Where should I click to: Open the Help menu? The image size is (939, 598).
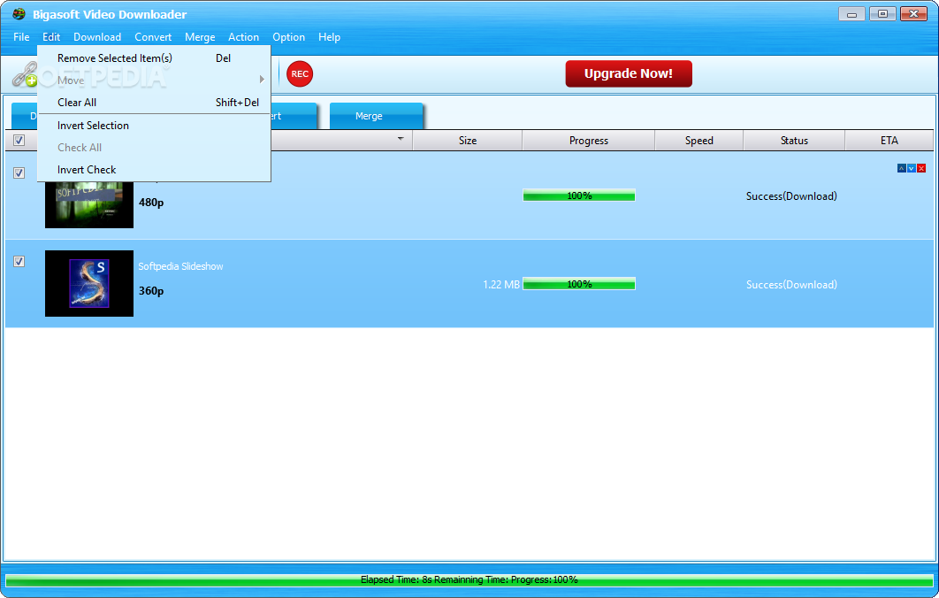coord(330,37)
